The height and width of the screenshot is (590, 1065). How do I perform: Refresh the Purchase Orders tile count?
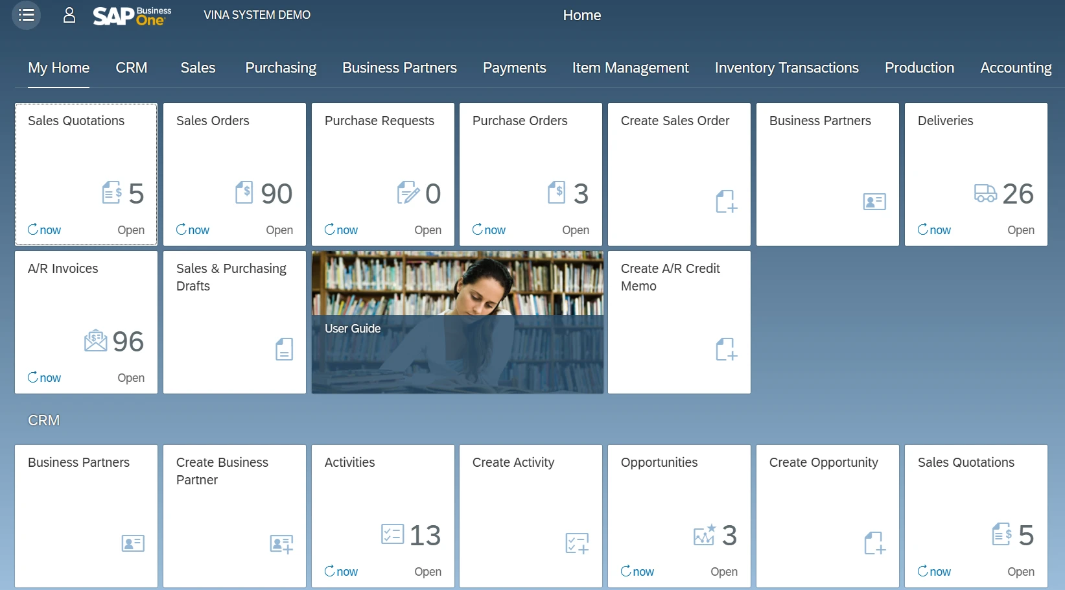tap(489, 230)
